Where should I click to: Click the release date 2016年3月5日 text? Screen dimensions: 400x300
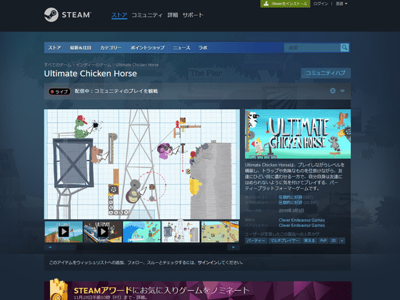click(x=291, y=211)
